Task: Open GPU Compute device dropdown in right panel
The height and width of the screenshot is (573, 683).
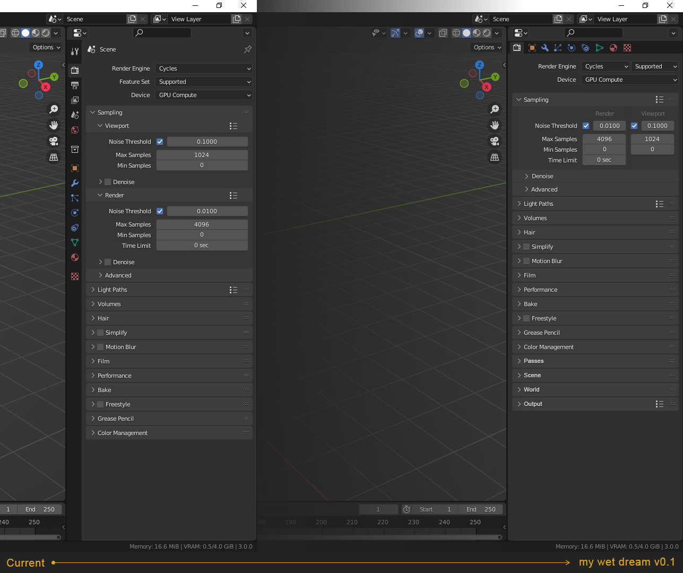Action: pyautogui.click(x=630, y=80)
